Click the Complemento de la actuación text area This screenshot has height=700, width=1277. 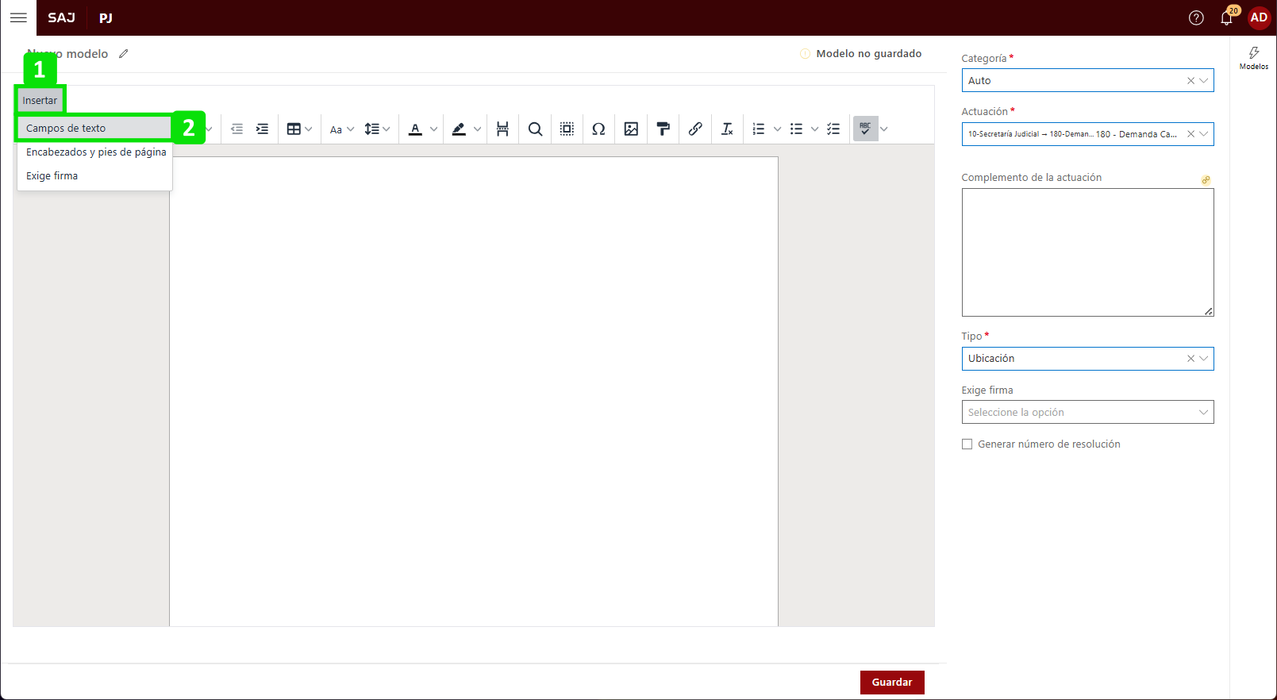(x=1087, y=252)
